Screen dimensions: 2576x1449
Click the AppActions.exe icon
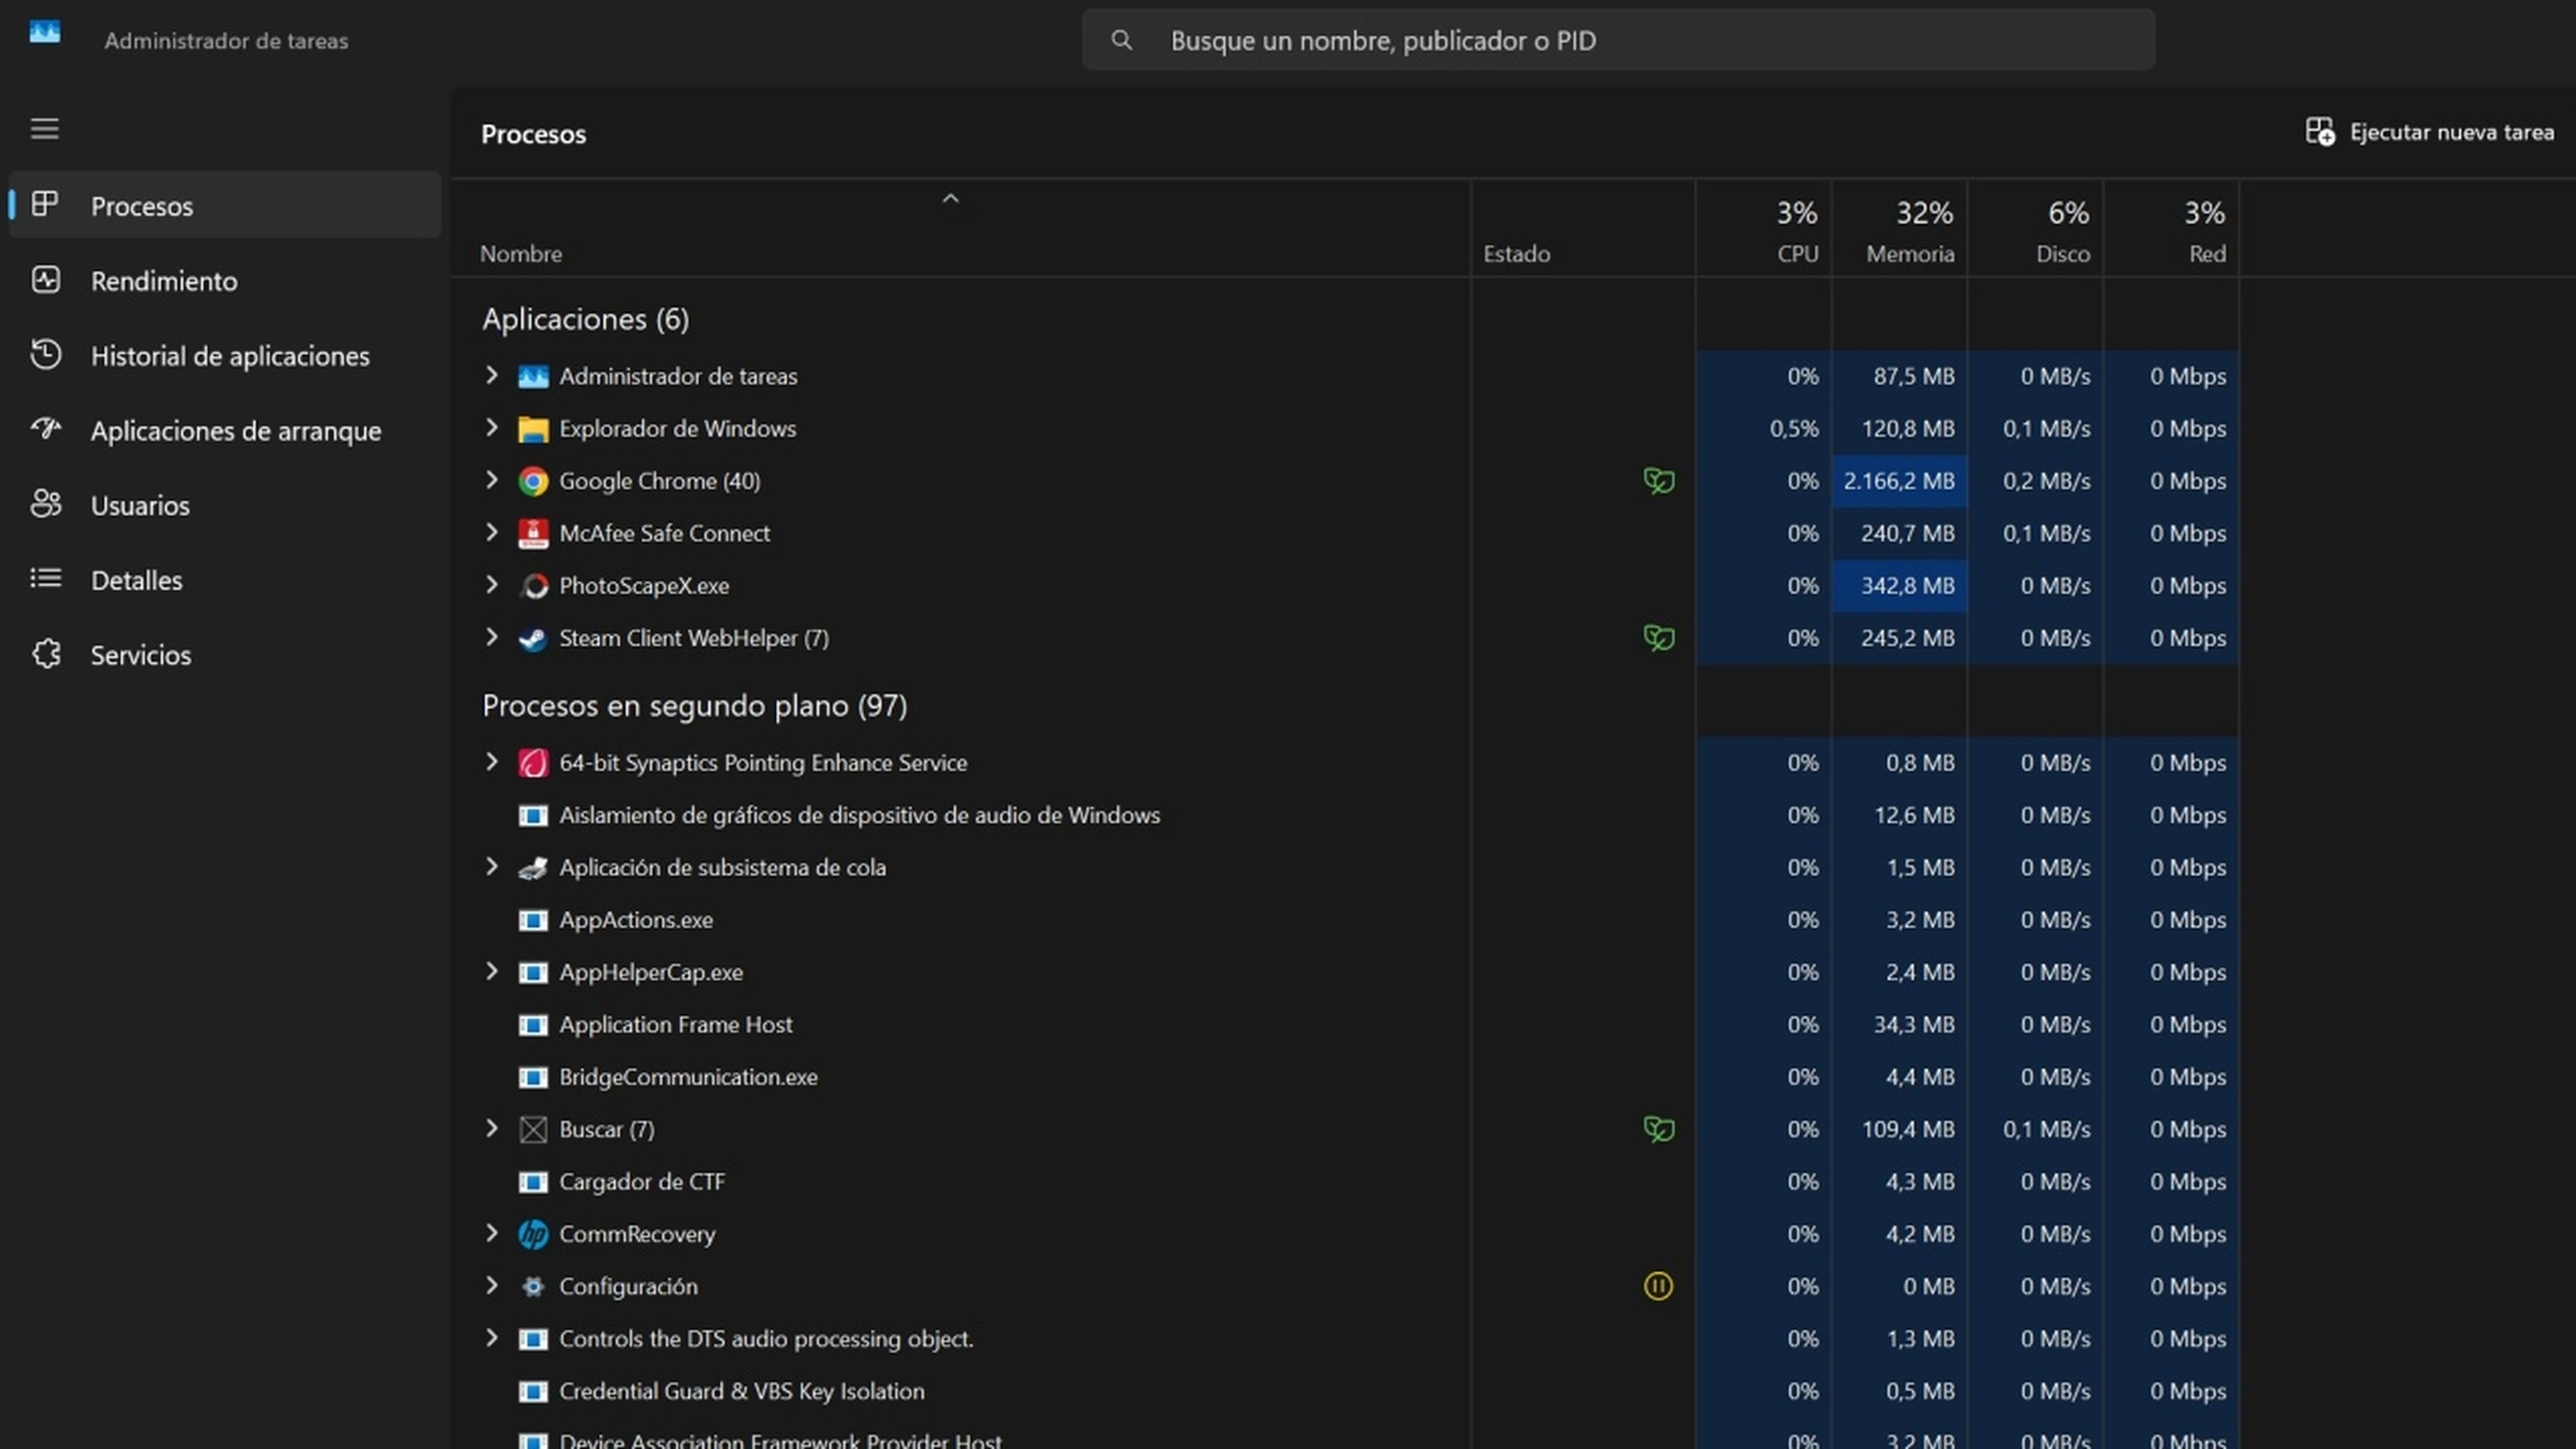tap(533, 920)
